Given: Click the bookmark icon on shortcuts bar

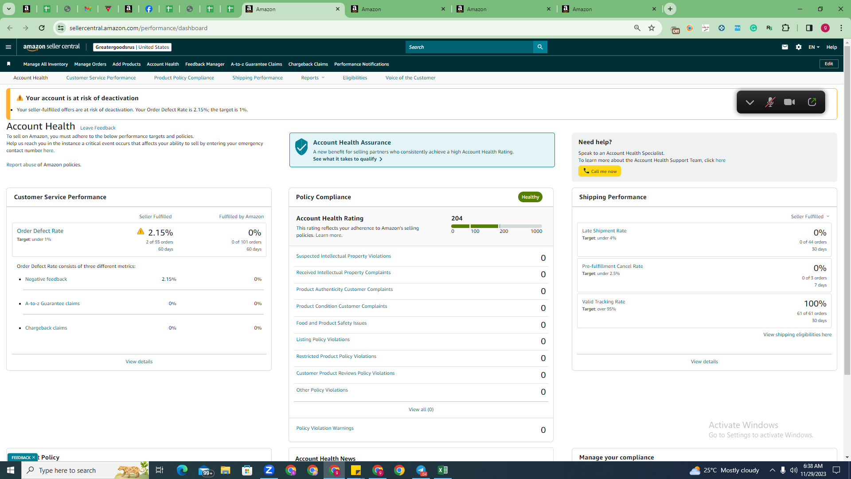Looking at the screenshot, I should click(x=8, y=64).
